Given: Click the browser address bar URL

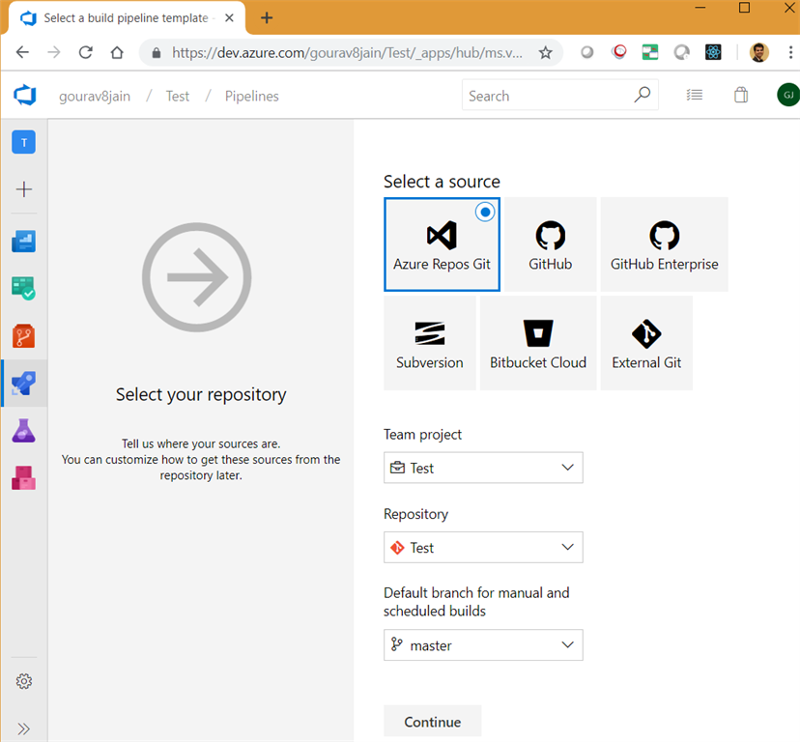Looking at the screenshot, I should [x=347, y=52].
